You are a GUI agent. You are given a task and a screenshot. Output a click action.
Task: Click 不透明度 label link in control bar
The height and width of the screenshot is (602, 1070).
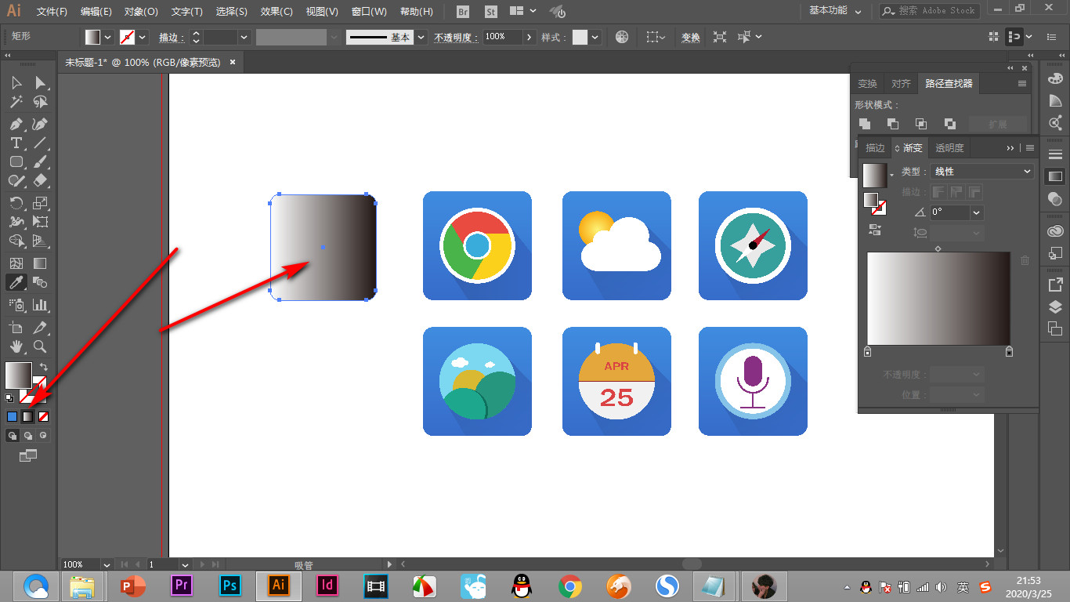(455, 37)
